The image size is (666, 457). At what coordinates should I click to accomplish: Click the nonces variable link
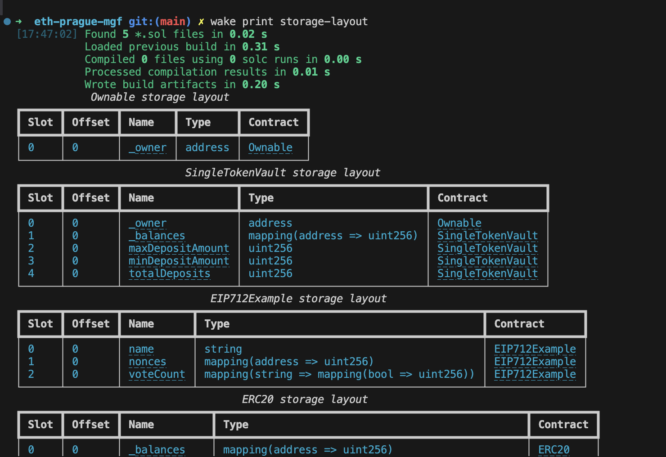pos(147,362)
